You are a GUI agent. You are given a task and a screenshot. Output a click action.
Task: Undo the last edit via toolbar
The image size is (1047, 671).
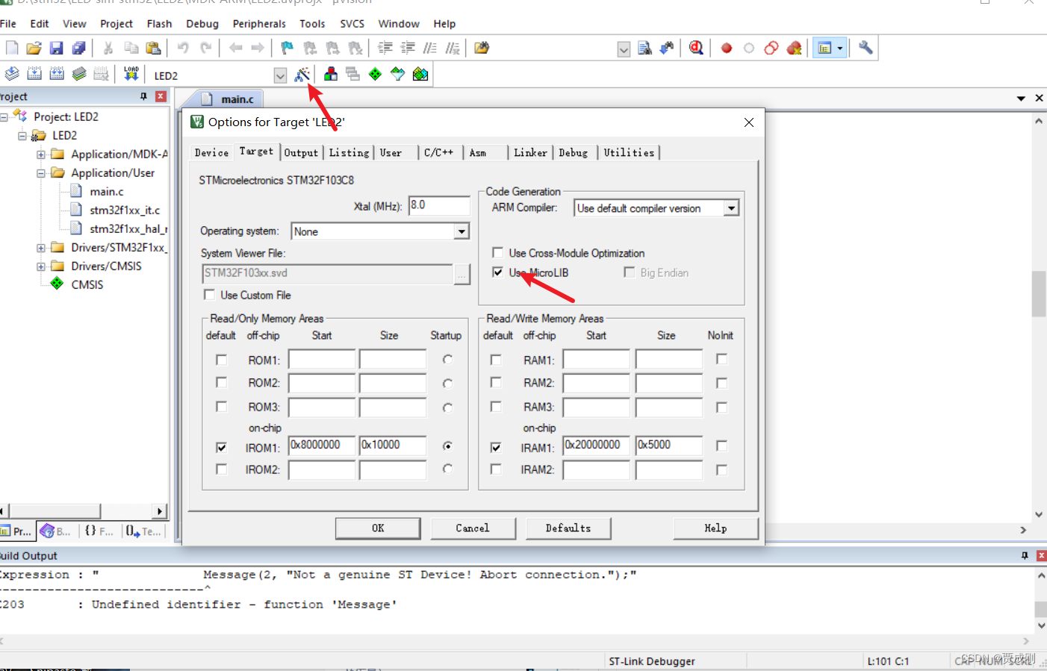point(183,49)
